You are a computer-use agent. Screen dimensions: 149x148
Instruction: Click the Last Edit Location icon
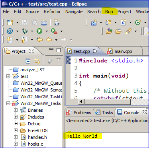pos(39,40)
